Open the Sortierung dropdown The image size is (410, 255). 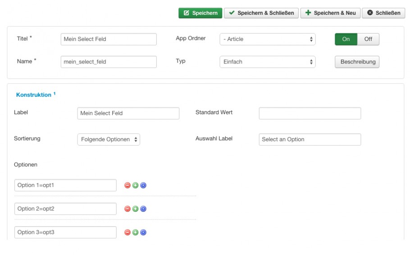(109, 139)
